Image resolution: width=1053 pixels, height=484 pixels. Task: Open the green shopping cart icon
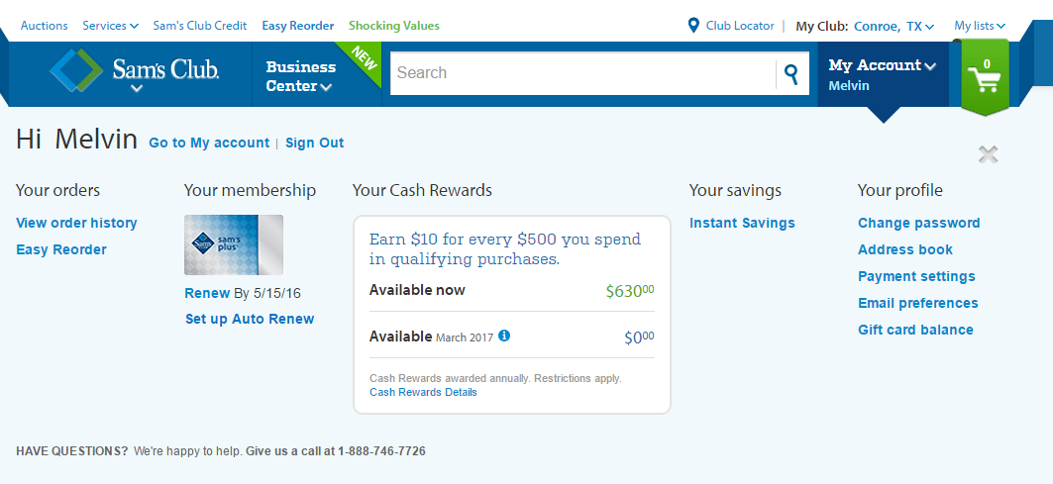click(x=986, y=77)
